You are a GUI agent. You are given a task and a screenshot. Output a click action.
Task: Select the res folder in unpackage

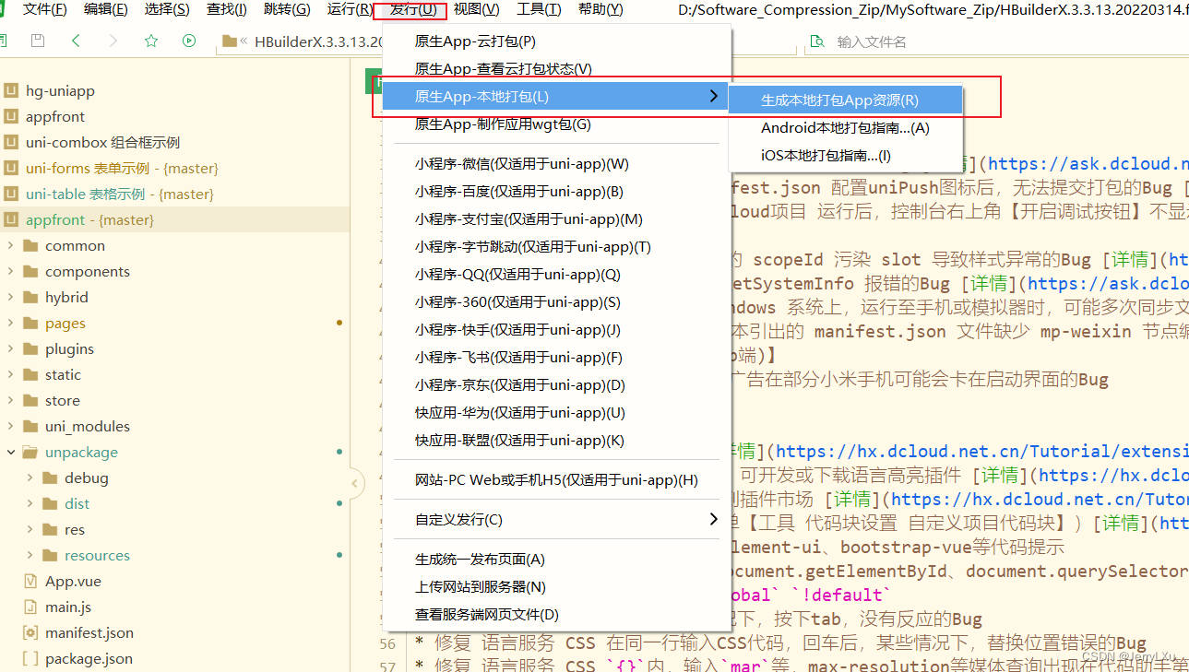(74, 529)
